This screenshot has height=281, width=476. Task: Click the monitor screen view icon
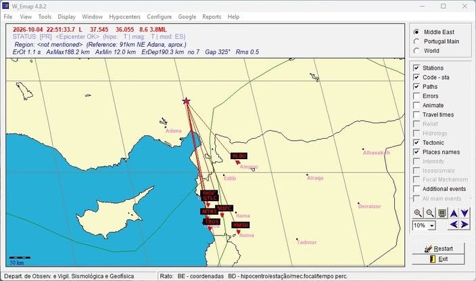(442, 213)
